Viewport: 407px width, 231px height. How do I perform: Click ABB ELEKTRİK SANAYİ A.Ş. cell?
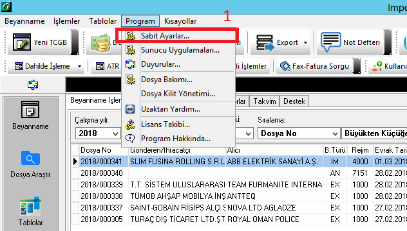pyautogui.click(x=274, y=162)
